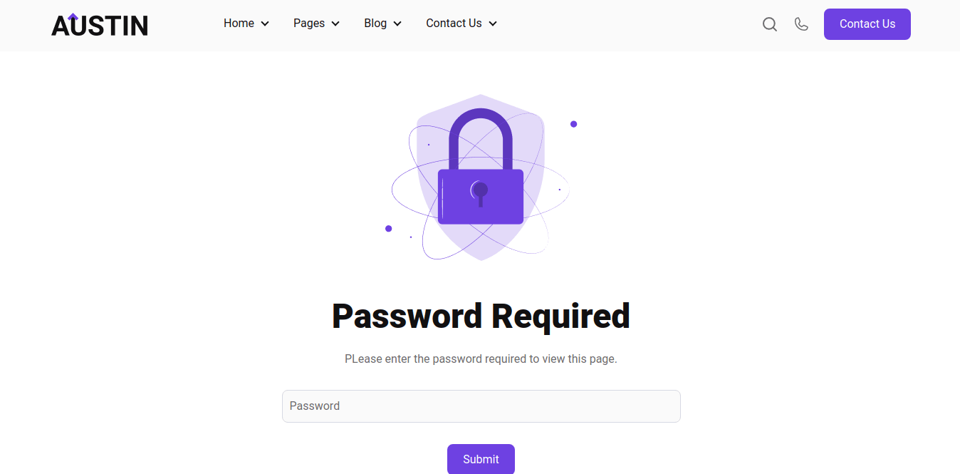Click the phone call icon
This screenshot has height=474, width=960.
[x=801, y=24]
